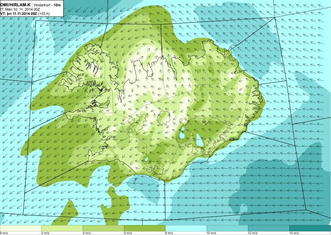The width and height of the screenshot is (331, 235).
Task: Click the 4–6 m/s green legend swatch
Action: 103,228
